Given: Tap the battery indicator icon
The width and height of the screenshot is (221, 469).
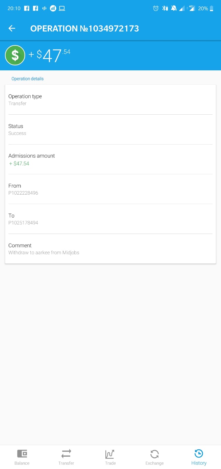Looking at the screenshot, I should (x=212, y=8).
